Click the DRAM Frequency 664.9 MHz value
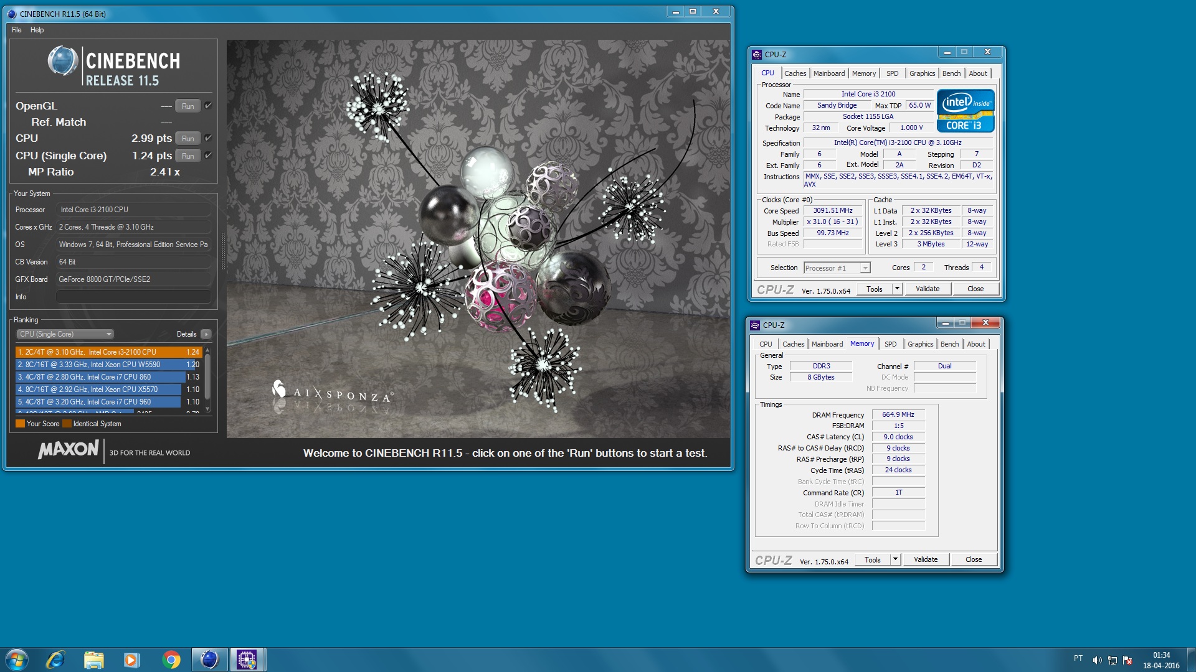 tap(898, 414)
